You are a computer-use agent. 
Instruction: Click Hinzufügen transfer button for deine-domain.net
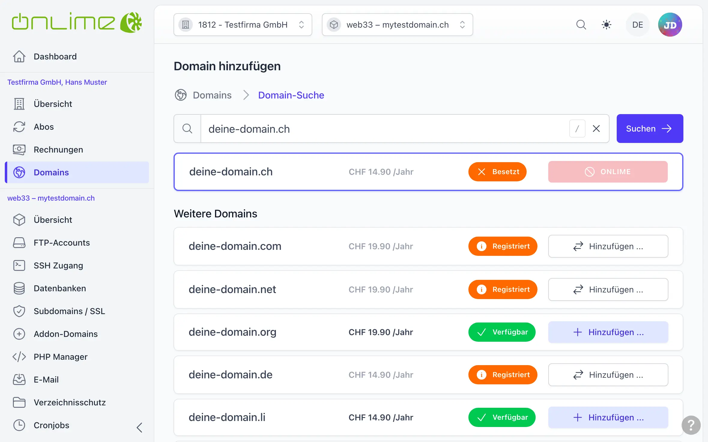(x=608, y=289)
